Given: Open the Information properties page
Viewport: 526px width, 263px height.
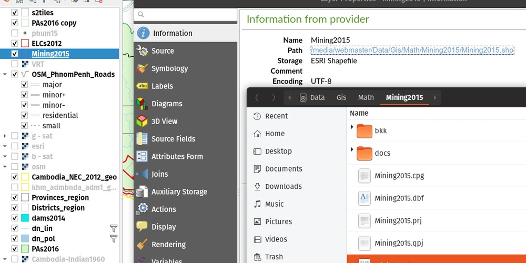Looking at the screenshot, I should (185, 33).
